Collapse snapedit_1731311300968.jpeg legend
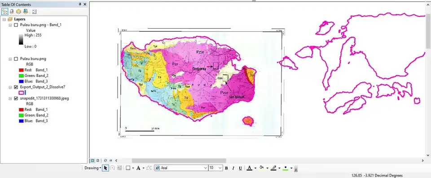 coord(10,98)
